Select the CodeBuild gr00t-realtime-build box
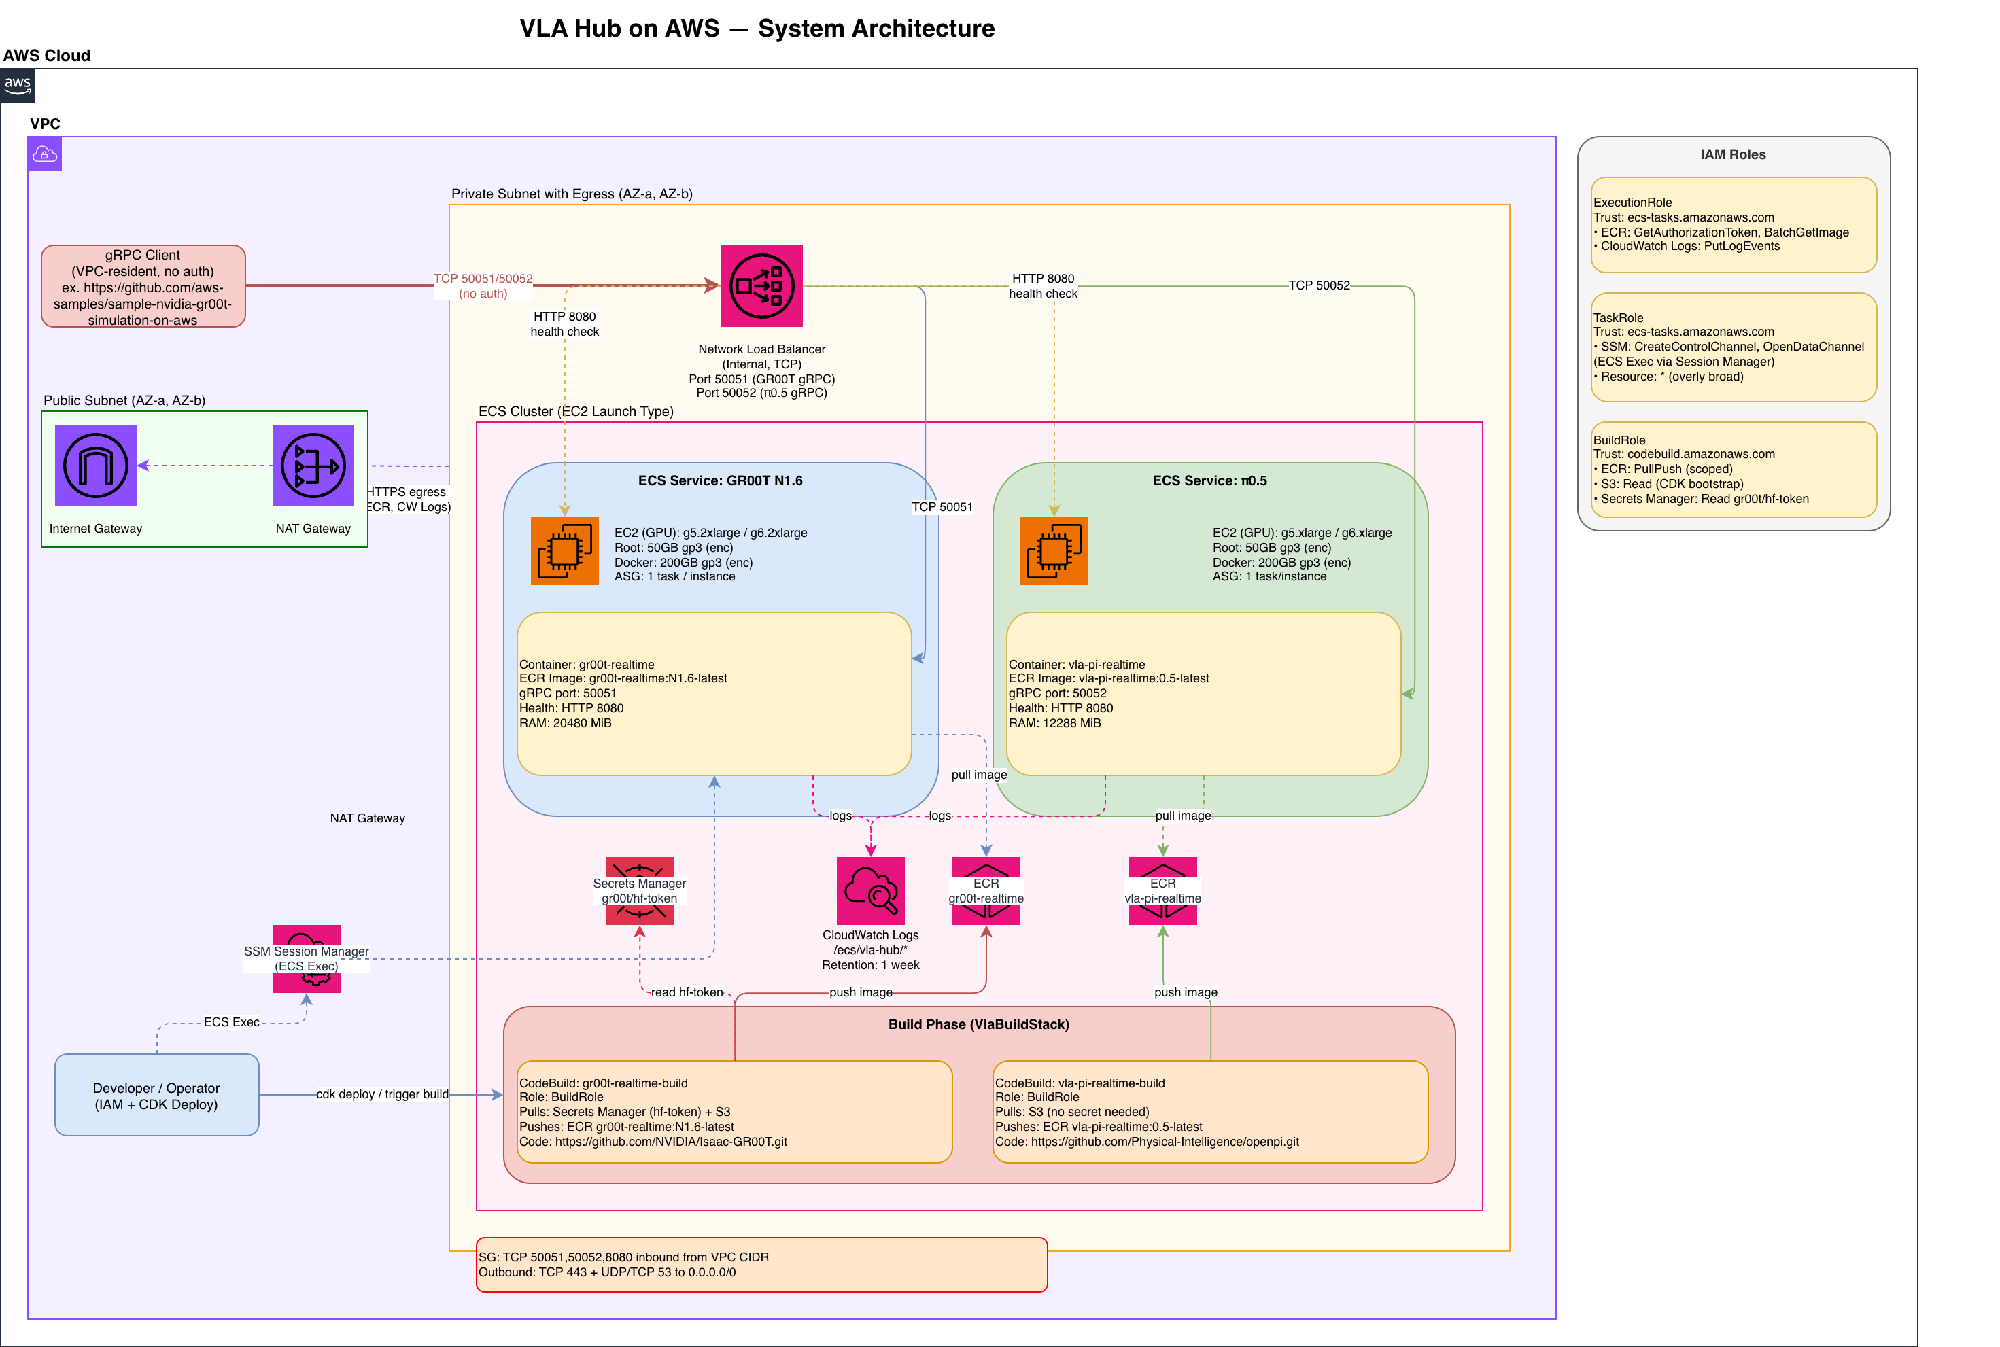Screen dimensions: 2000x1347 click(x=735, y=1112)
